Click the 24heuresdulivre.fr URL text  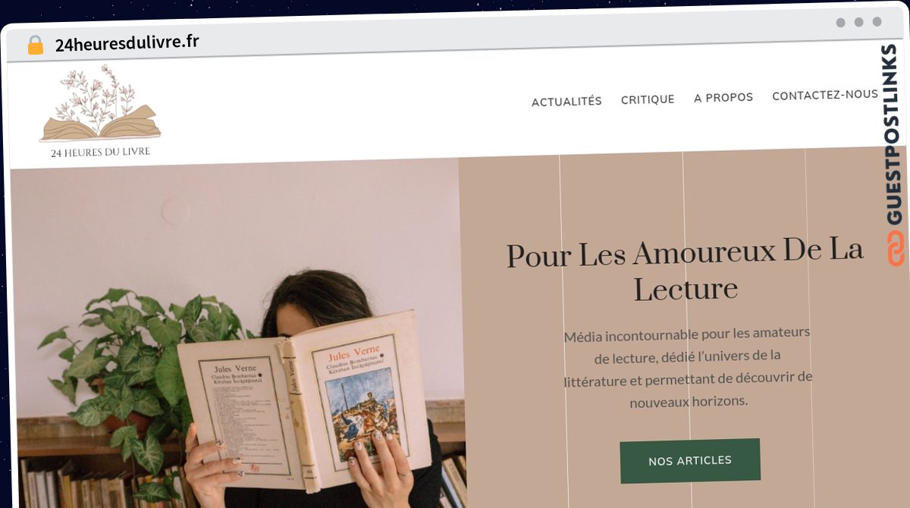point(127,43)
